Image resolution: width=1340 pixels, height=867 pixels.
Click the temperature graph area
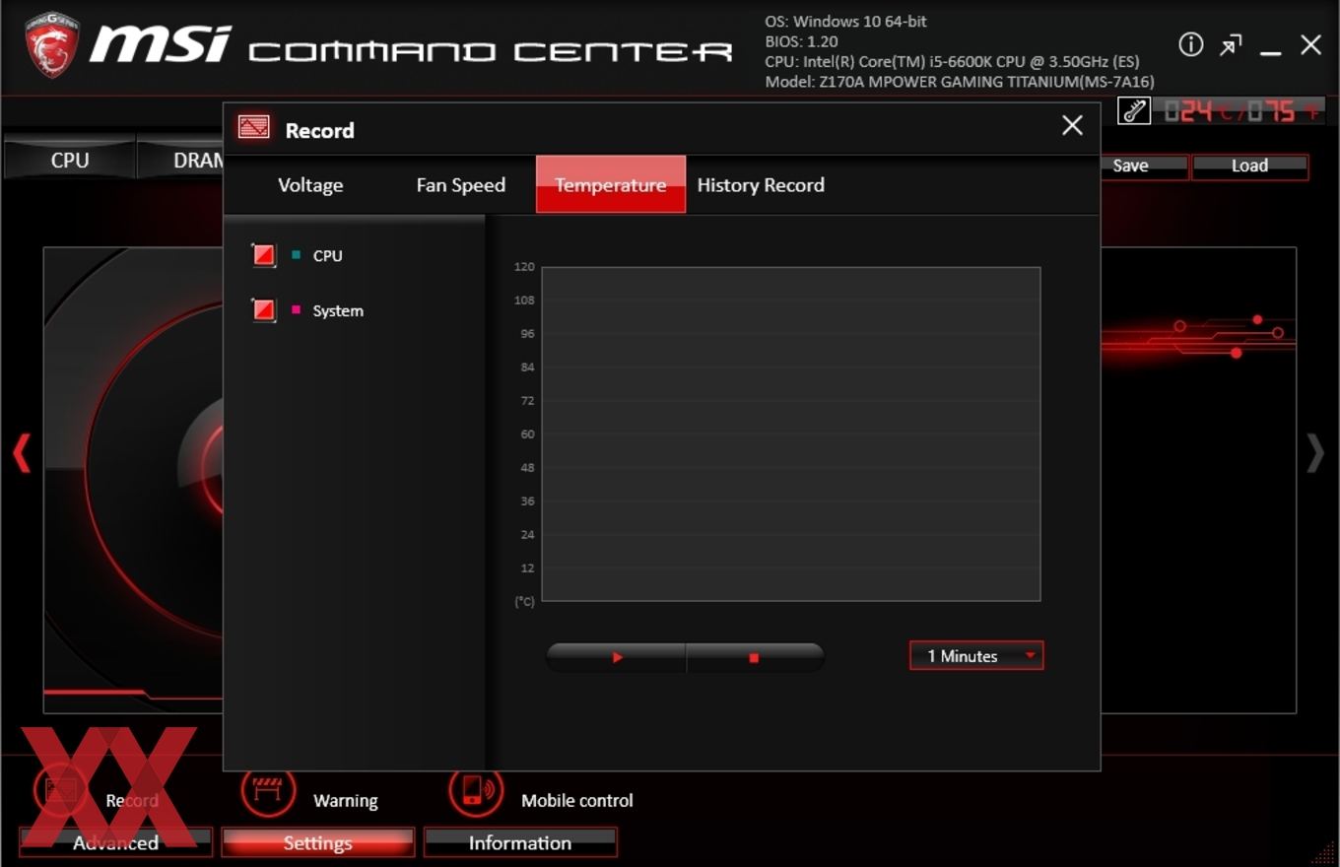coord(791,433)
